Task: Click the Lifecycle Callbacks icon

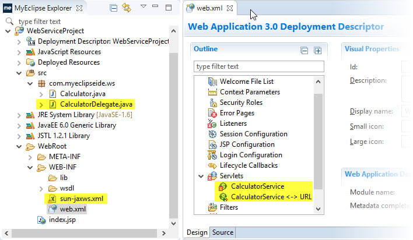Action: click(x=212, y=165)
